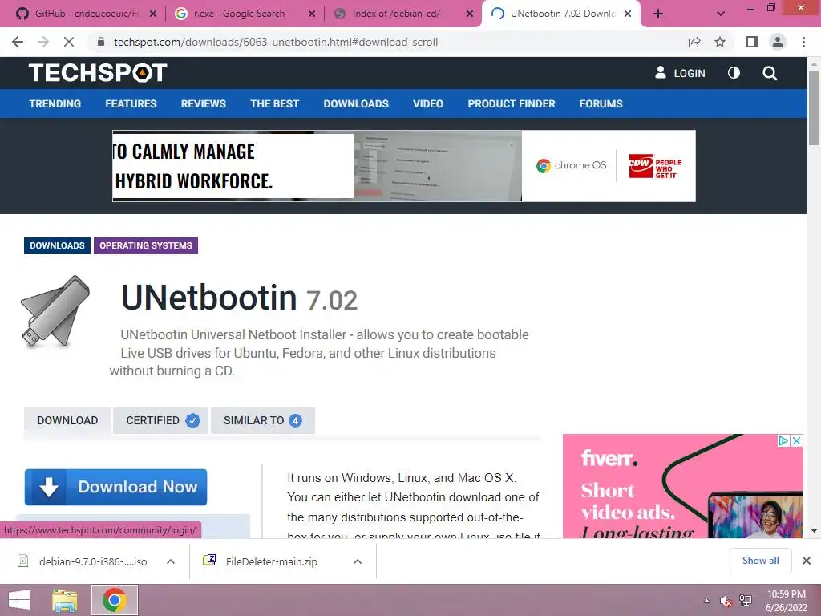The image size is (821, 616).
Task: Open THE BEST menu
Action: [x=274, y=103]
